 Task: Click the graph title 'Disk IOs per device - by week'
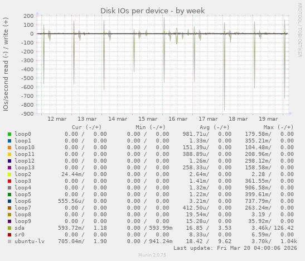tap(153, 11)
